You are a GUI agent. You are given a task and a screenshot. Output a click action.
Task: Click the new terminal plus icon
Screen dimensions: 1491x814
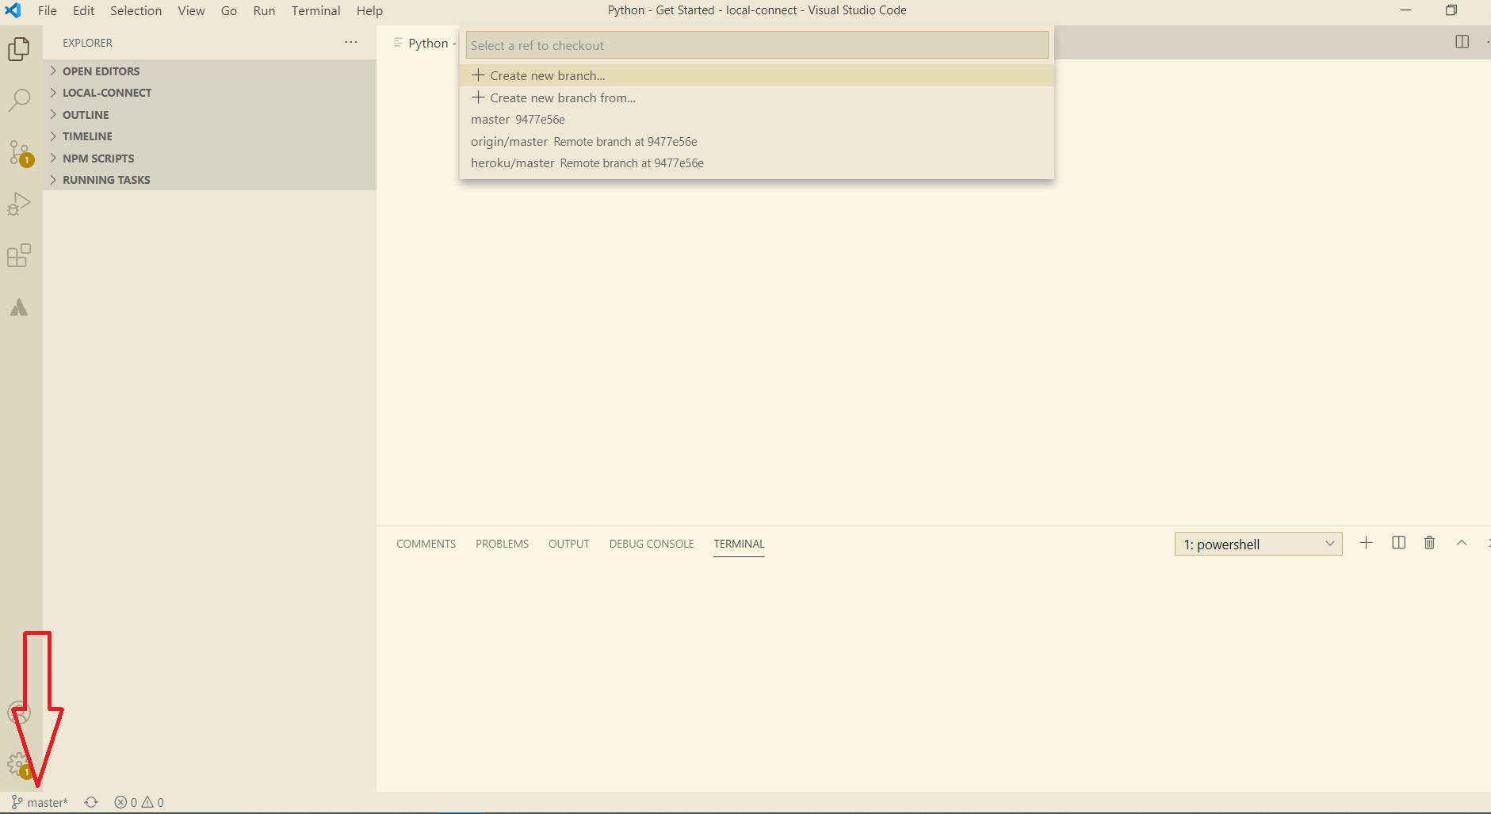click(x=1366, y=543)
